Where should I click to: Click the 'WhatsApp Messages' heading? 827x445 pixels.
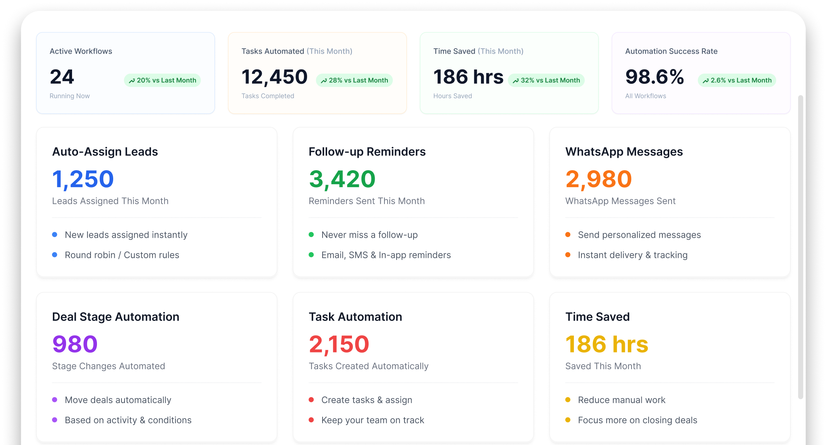[624, 152]
